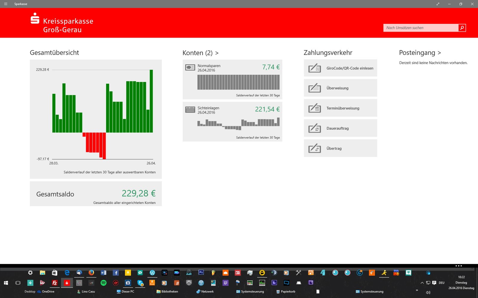Expand the Konten (2) section
The image size is (478, 298).
click(200, 53)
